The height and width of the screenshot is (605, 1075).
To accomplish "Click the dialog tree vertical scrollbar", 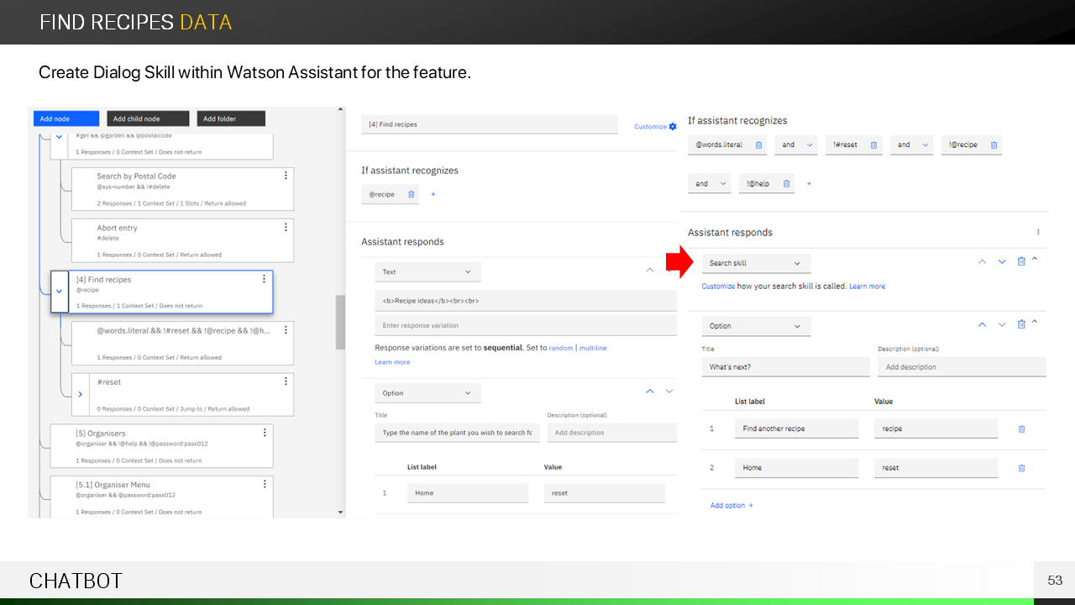I will 340,322.
